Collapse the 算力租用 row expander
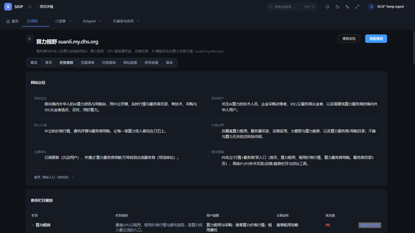The width and height of the screenshot is (415, 233). pyautogui.click(x=33, y=225)
